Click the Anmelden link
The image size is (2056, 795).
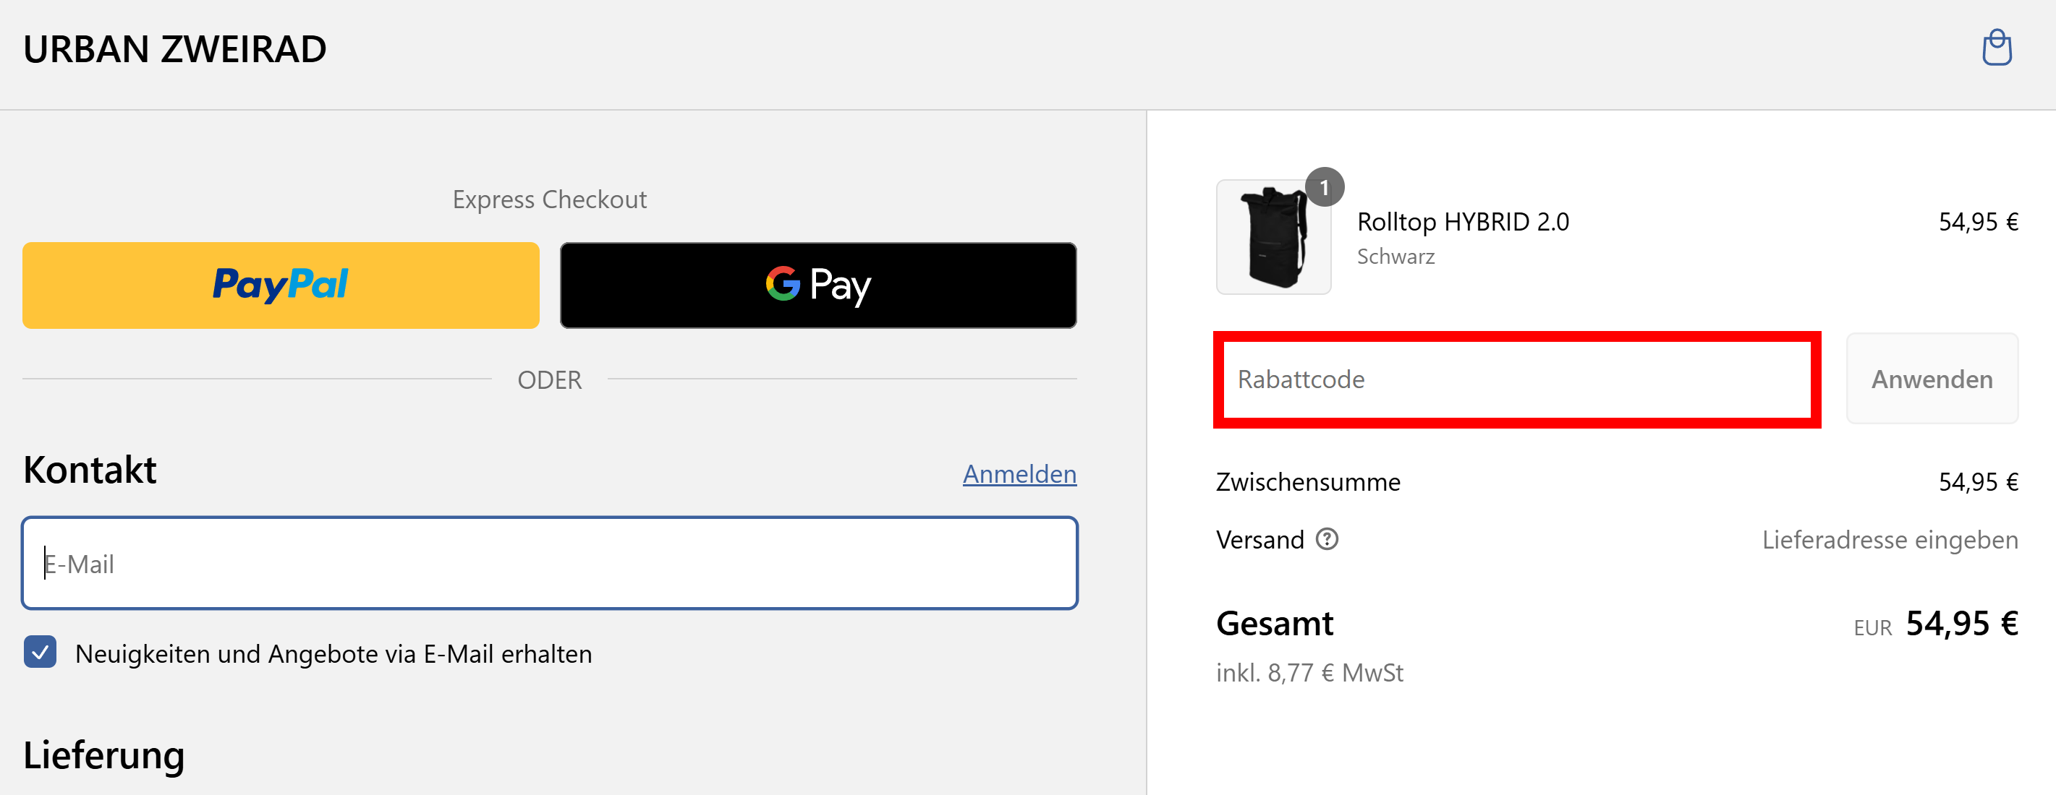click(x=1019, y=473)
